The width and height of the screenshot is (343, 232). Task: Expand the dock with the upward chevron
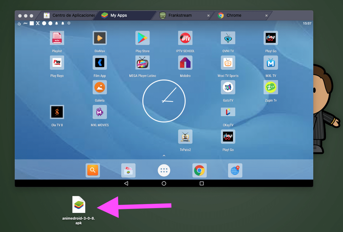click(164, 155)
